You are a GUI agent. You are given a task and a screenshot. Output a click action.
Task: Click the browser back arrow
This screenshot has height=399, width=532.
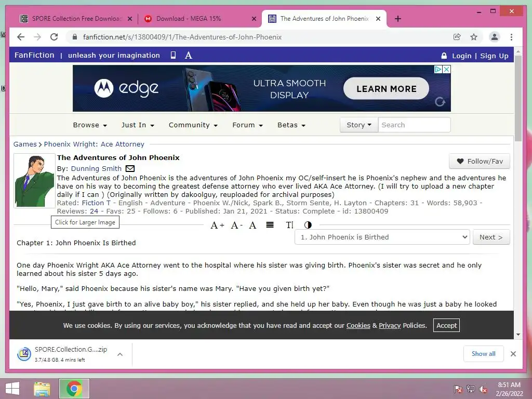(21, 37)
